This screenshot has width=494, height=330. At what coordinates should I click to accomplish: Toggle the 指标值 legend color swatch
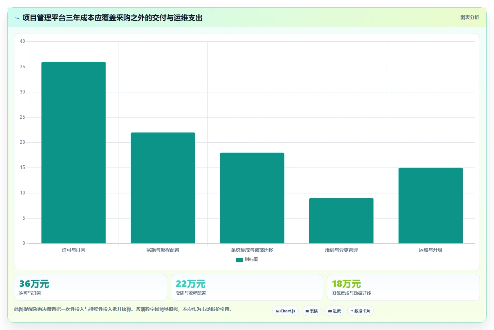tap(239, 260)
